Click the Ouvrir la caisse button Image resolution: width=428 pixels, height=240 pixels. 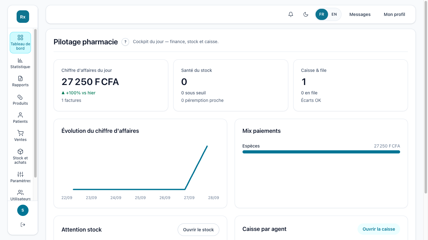[379, 229]
